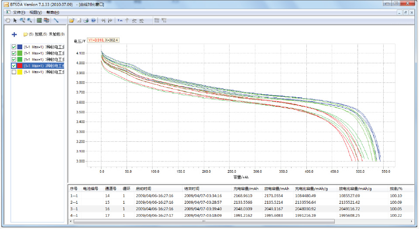Open the 文件(F) menu
Viewport: 419px width, 229px height.
[19, 13]
